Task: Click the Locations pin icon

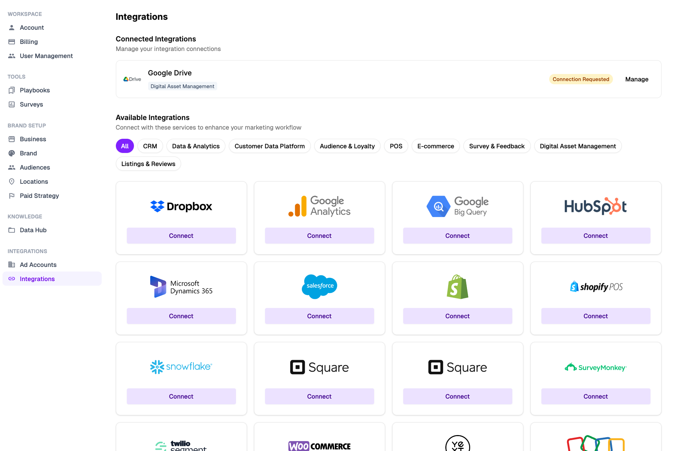Action: (x=12, y=182)
